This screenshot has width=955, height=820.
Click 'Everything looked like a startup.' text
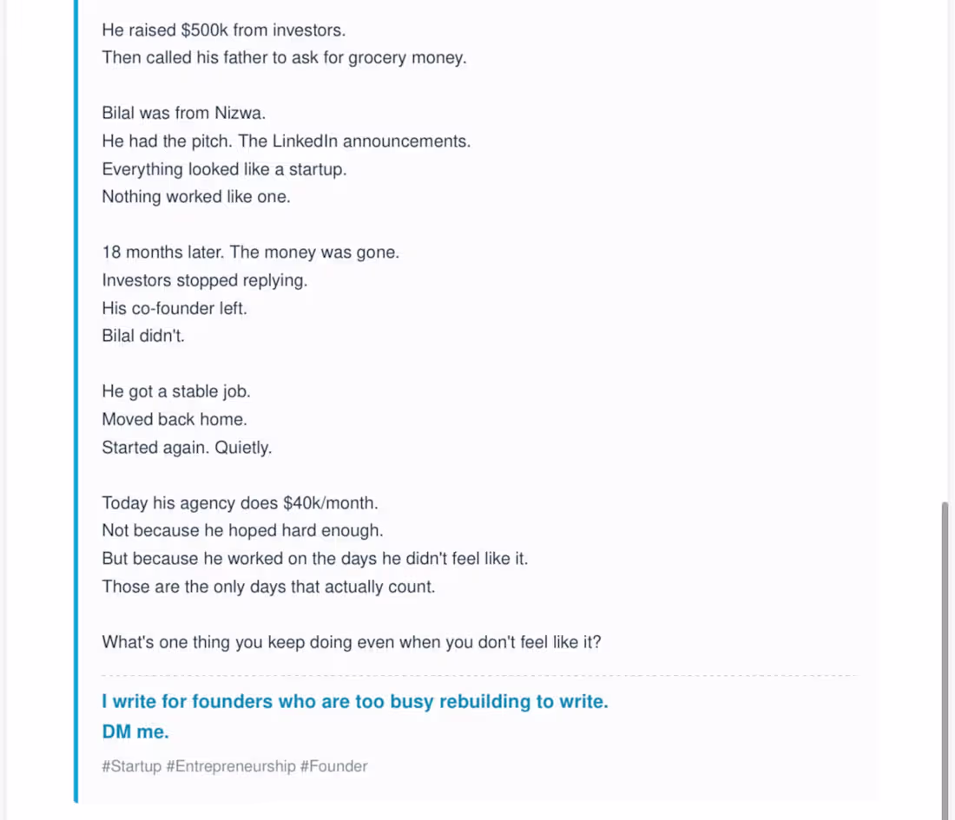[x=224, y=168]
